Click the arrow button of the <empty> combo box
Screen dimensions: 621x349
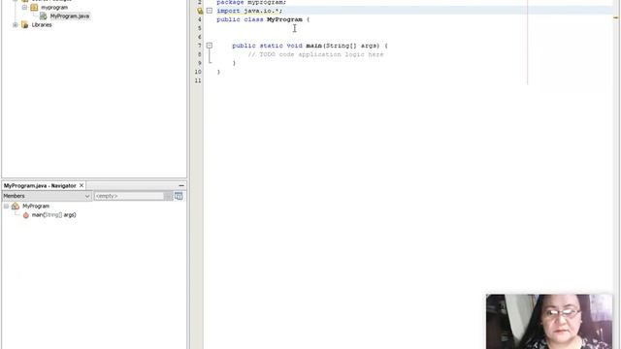click(168, 196)
